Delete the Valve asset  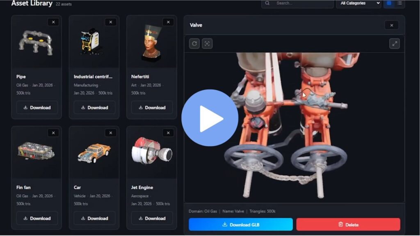pos(348,225)
